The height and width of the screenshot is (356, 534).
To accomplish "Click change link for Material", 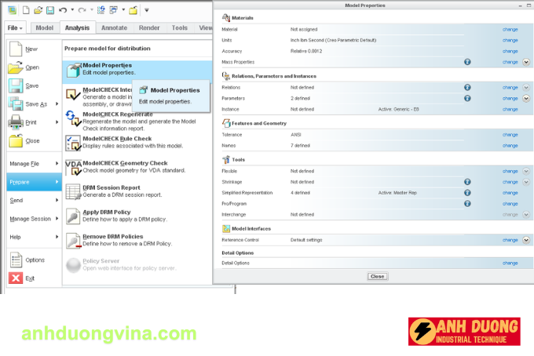I will pos(510,29).
